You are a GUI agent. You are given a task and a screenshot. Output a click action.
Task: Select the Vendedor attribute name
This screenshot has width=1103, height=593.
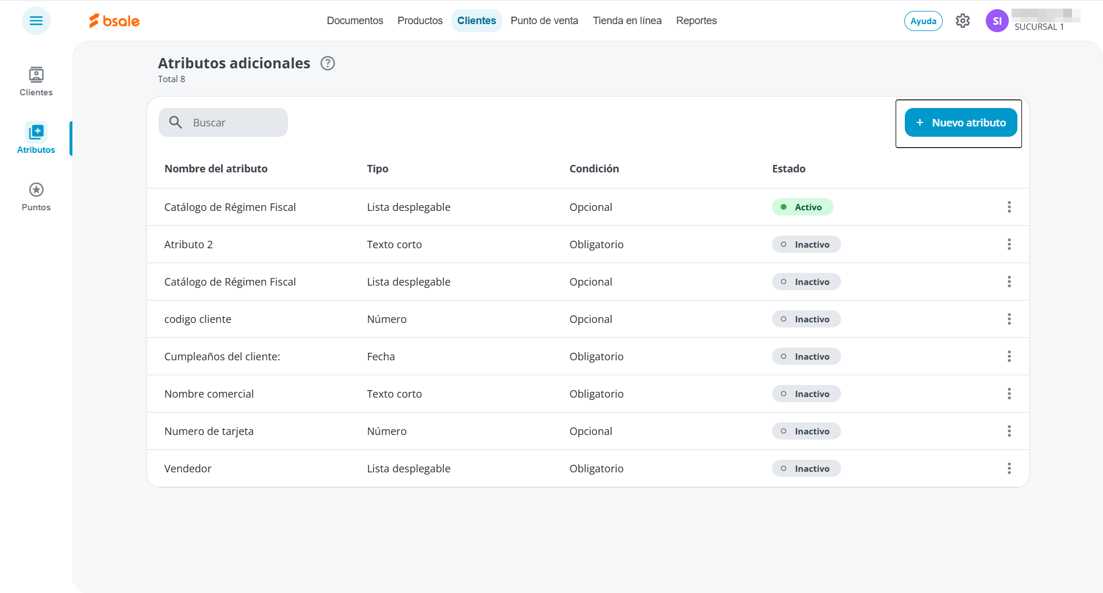188,468
